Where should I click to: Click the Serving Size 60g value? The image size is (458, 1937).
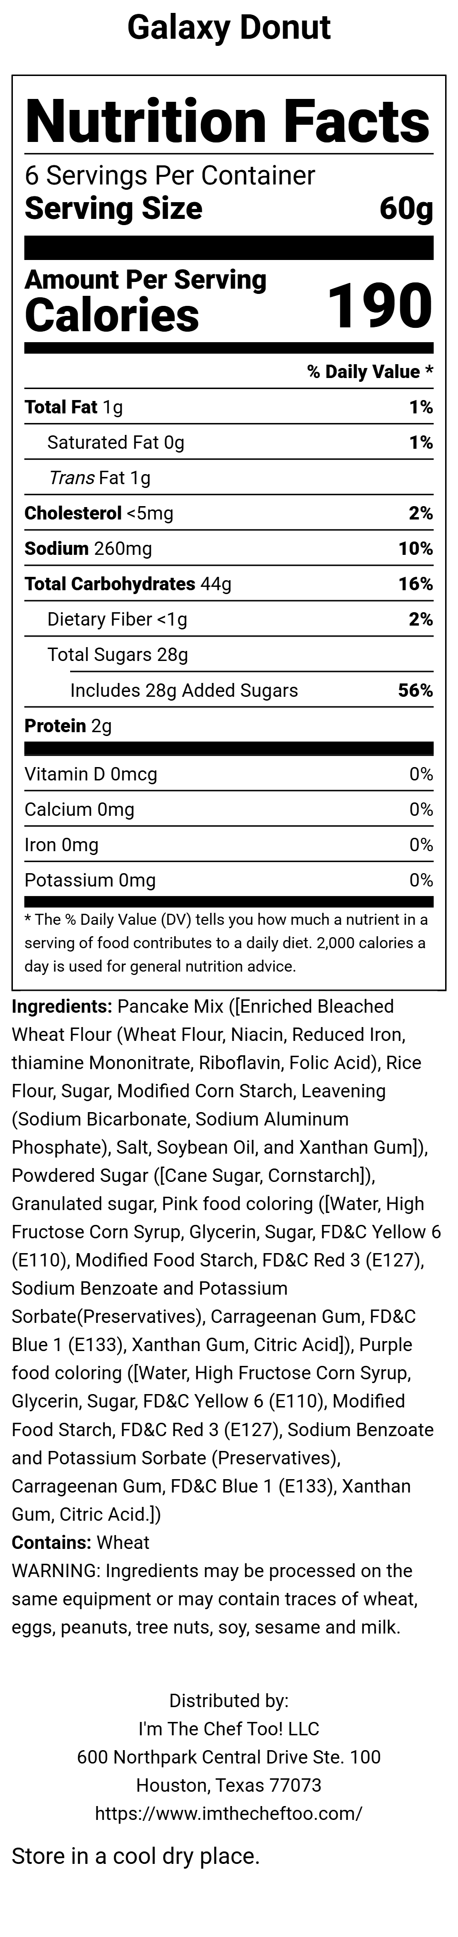(x=406, y=208)
